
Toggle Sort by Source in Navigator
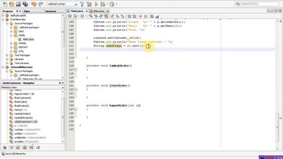click(38, 148)
